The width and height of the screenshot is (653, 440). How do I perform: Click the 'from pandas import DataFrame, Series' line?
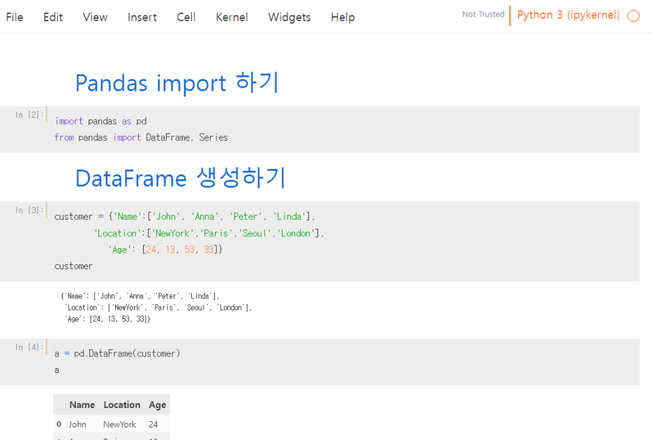(x=141, y=137)
